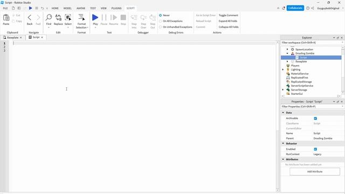Click Collapse All Folds action

point(229,27)
